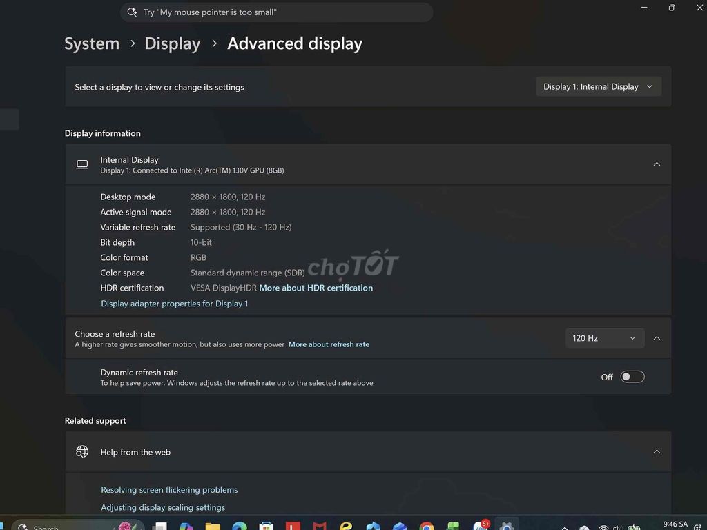Click the Supported (30 Hz - 120 Hz) text

[241, 227]
